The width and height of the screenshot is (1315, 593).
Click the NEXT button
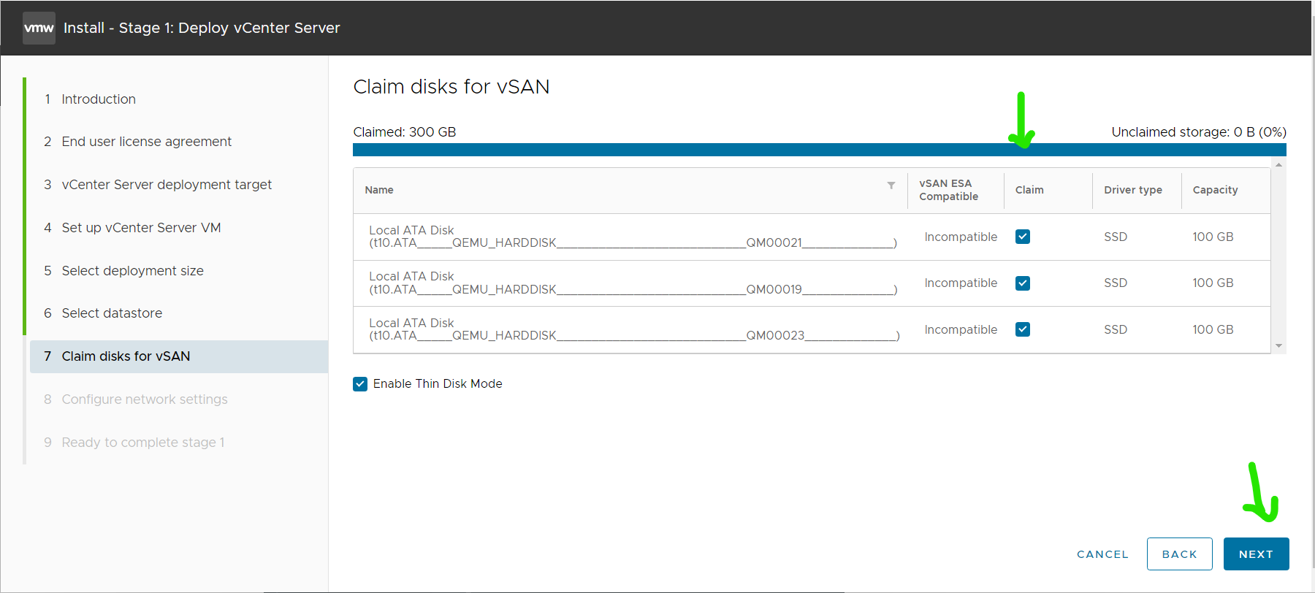click(1256, 554)
